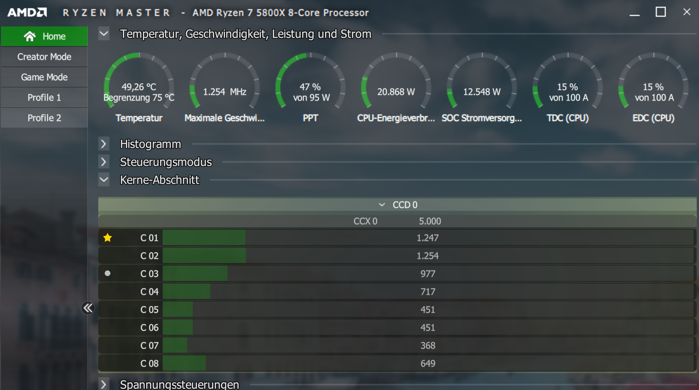Image resolution: width=699 pixels, height=390 pixels.
Task: Click the gold star on core C 01
Action: (x=107, y=238)
